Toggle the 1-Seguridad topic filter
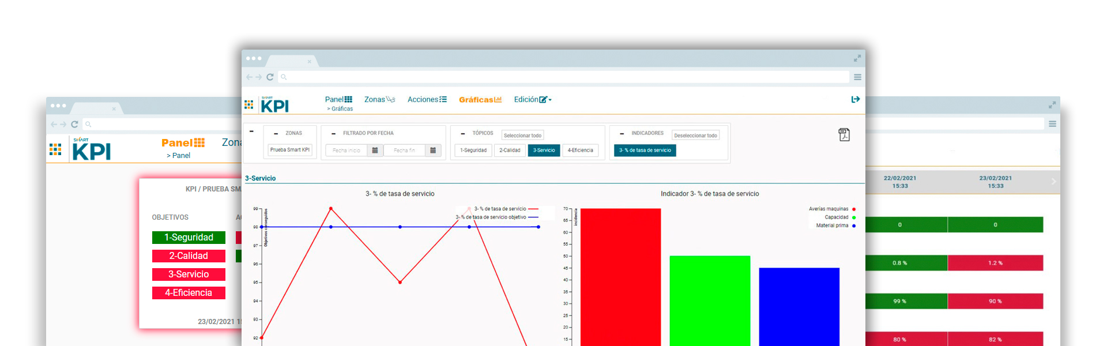This screenshot has width=1107, height=346. click(473, 151)
